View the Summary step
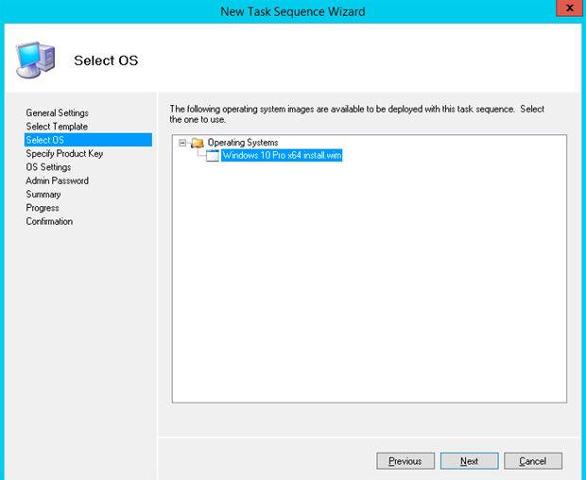The width and height of the screenshot is (586, 480). coord(43,195)
